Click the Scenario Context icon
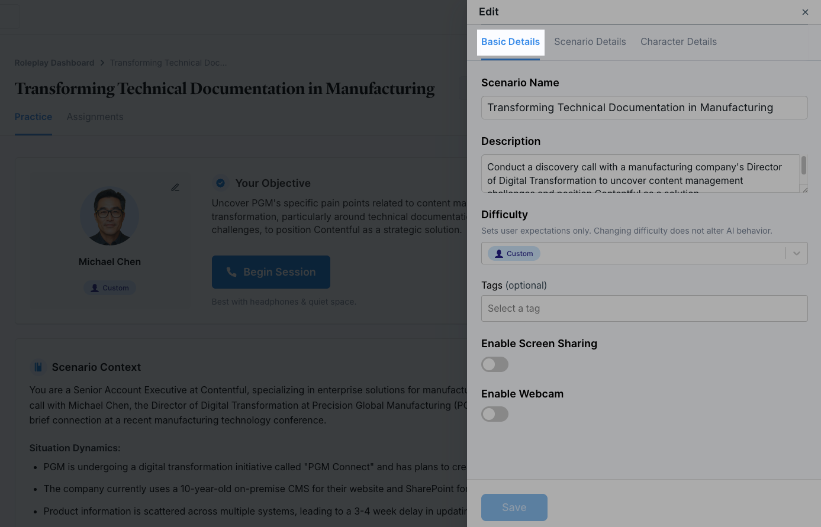821x527 pixels. click(x=38, y=367)
